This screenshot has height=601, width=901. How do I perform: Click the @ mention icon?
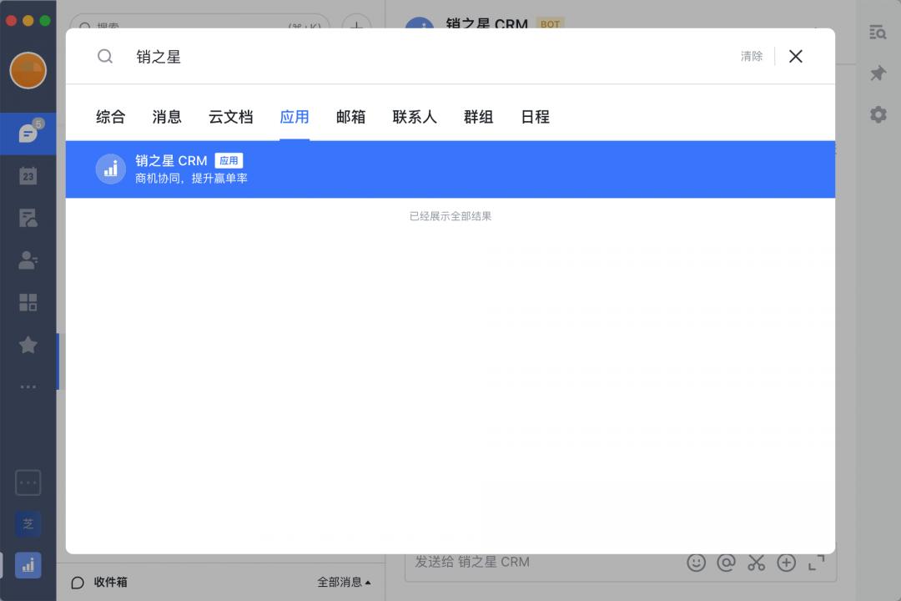727,563
